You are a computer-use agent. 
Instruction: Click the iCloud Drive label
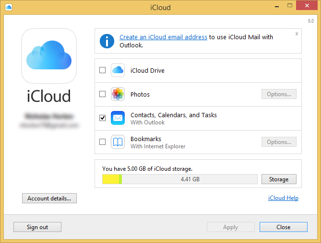point(147,71)
